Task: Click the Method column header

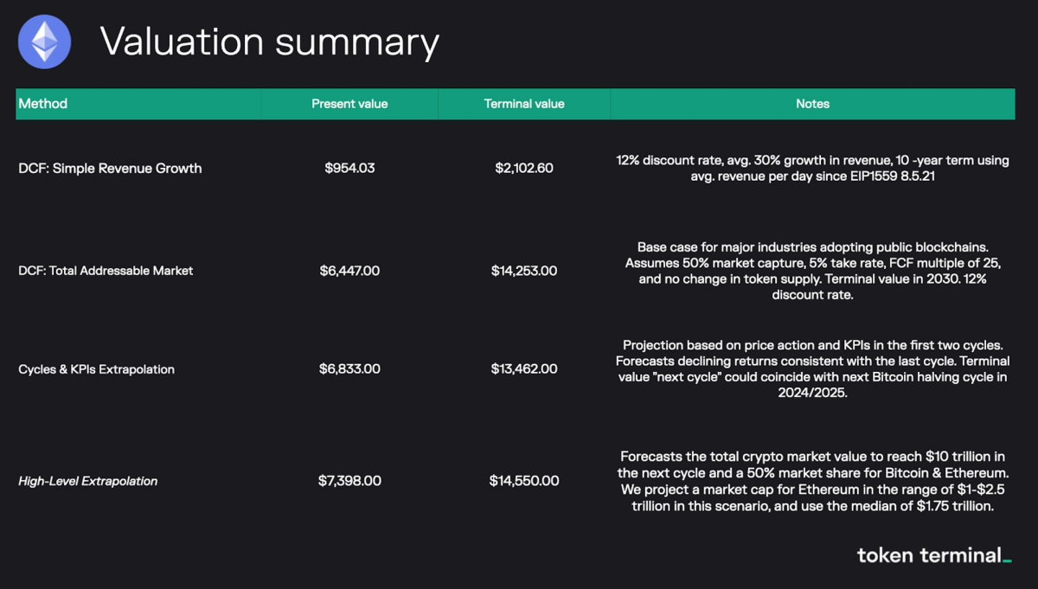Action: pyautogui.click(x=43, y=104)
